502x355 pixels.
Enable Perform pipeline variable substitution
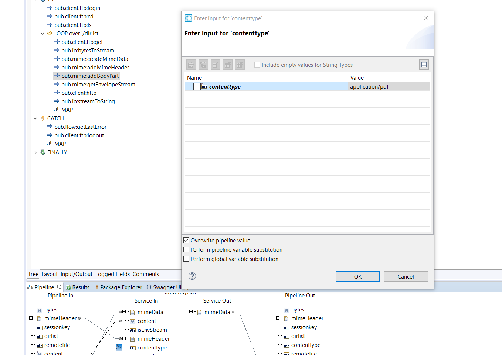point(186,249)
